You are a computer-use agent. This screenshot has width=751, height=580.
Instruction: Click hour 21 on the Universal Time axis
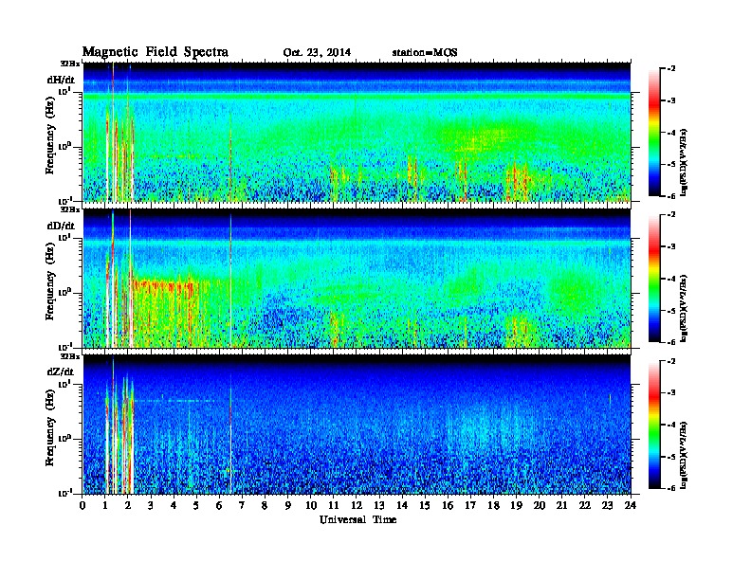click(561, 505)
